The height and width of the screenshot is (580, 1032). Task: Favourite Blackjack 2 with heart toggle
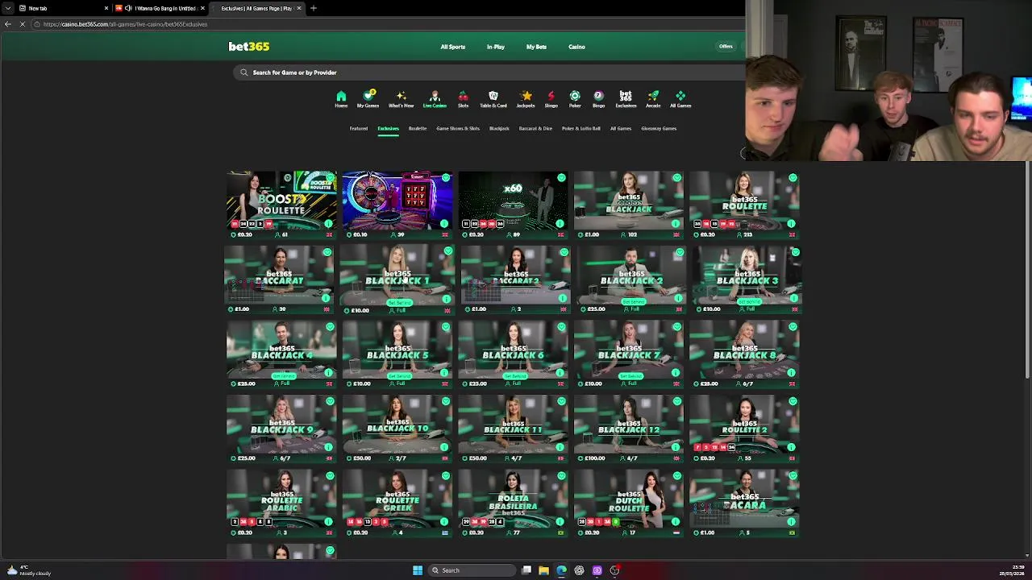(x=680, y=253)
